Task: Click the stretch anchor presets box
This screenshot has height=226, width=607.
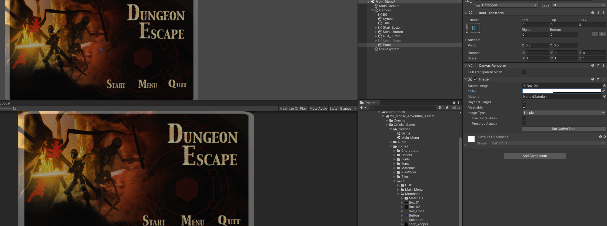Action: click(475, 28)
